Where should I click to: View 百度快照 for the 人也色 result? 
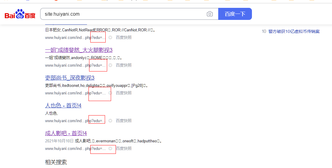(124, 121)
